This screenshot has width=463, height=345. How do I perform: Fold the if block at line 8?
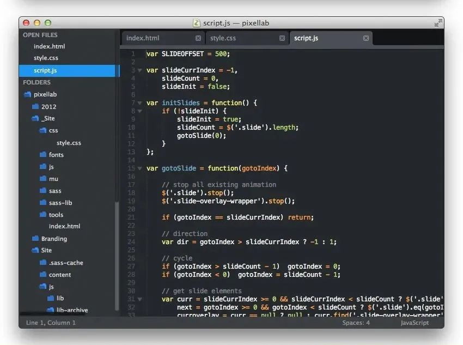[139, 111]
